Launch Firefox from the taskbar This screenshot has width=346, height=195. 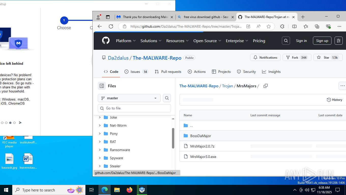[x=129, y=190]
